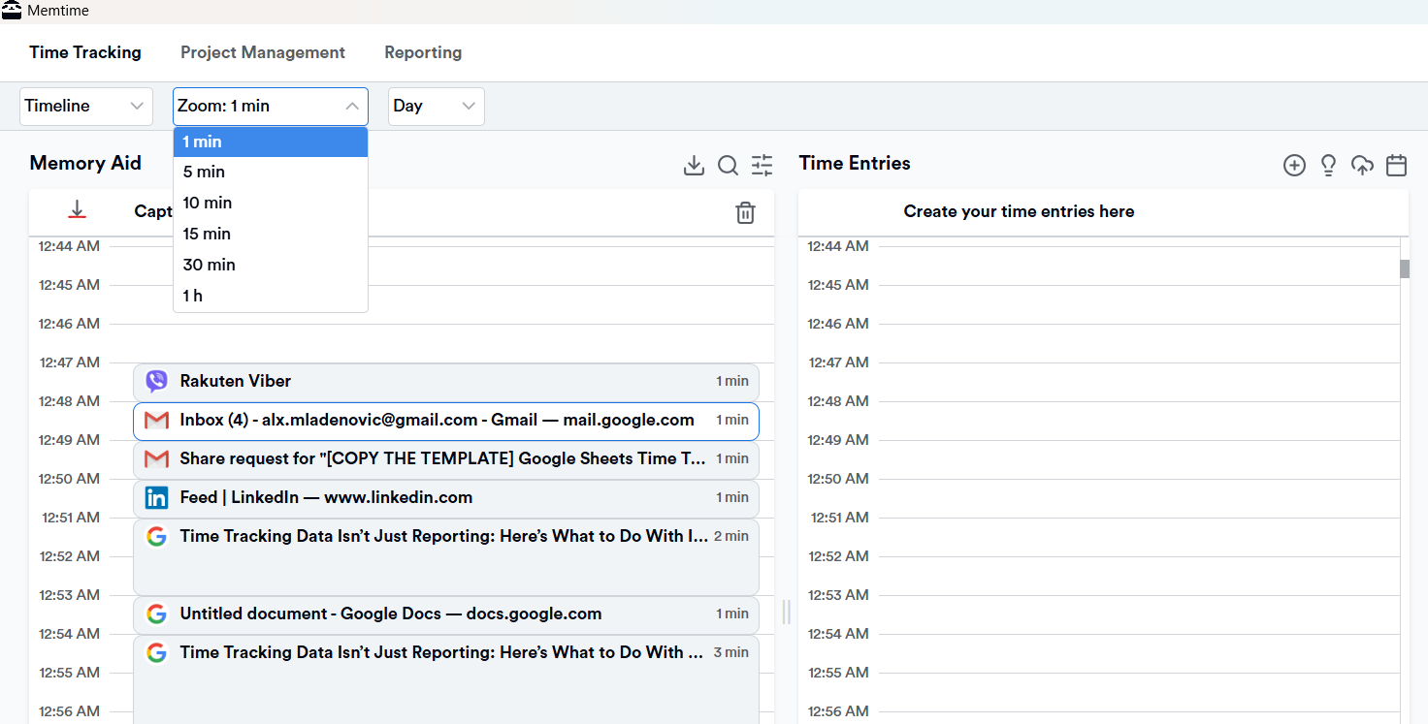Select the 3 min Time Tracking Data entry
This screenshot has width=1428, height=724.
(x=446, y=679)
